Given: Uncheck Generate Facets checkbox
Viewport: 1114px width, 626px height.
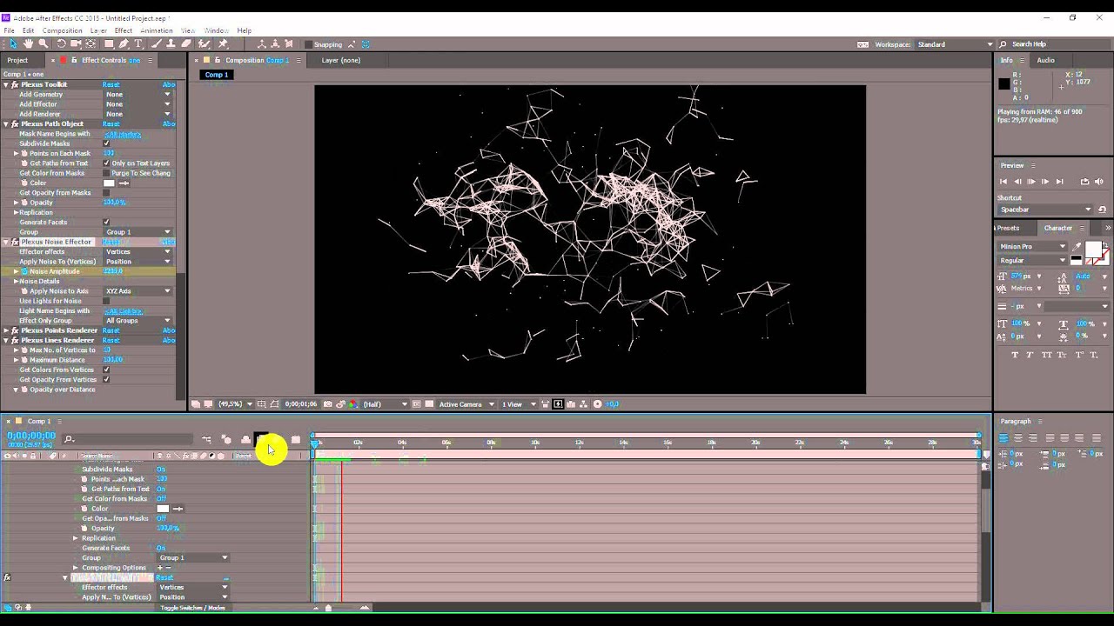Looking at the screenshot, I should (x=106, y=223).
